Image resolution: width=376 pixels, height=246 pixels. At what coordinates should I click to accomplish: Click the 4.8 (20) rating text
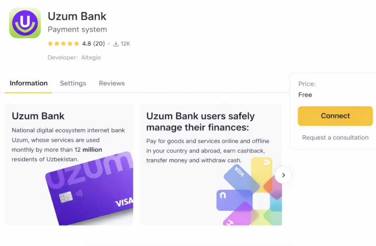click(x=93, y=44)
